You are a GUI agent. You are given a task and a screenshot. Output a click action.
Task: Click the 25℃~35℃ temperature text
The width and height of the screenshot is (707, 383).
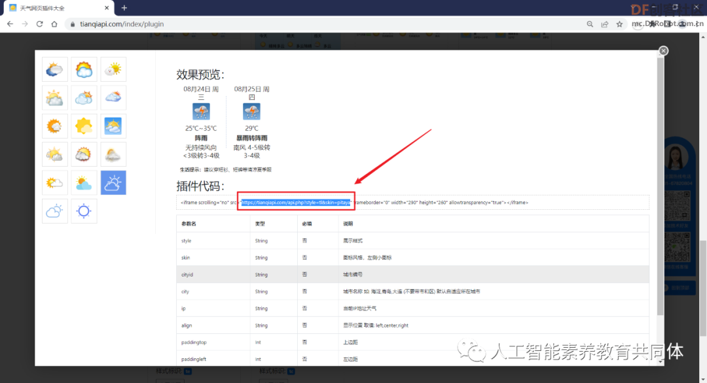pos(201,128)
